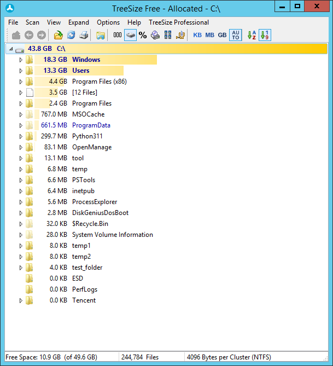Viewport: 333px width, 366px height.
Task: Open the select directory to scan icon
Action: tap(59, 35)
